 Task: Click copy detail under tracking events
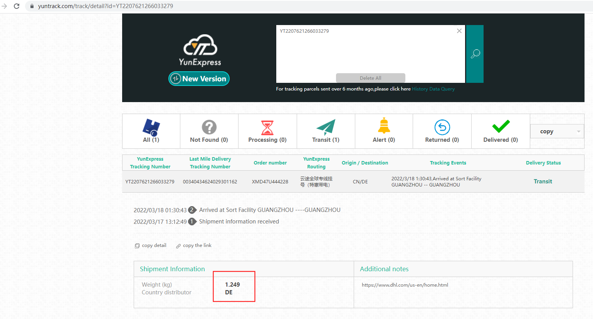tap(151, 245)
